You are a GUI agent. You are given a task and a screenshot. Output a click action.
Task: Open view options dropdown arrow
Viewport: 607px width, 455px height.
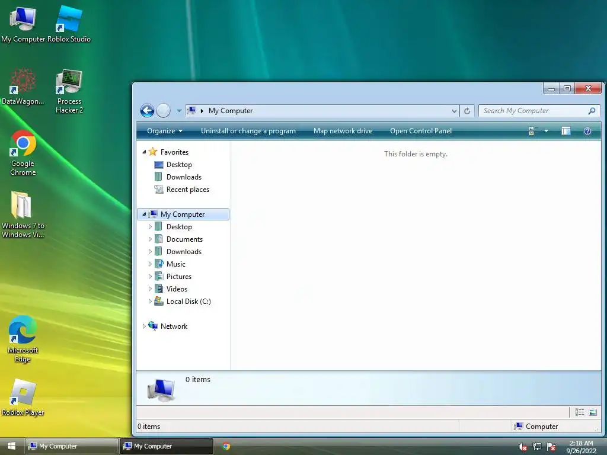[546, 131]
